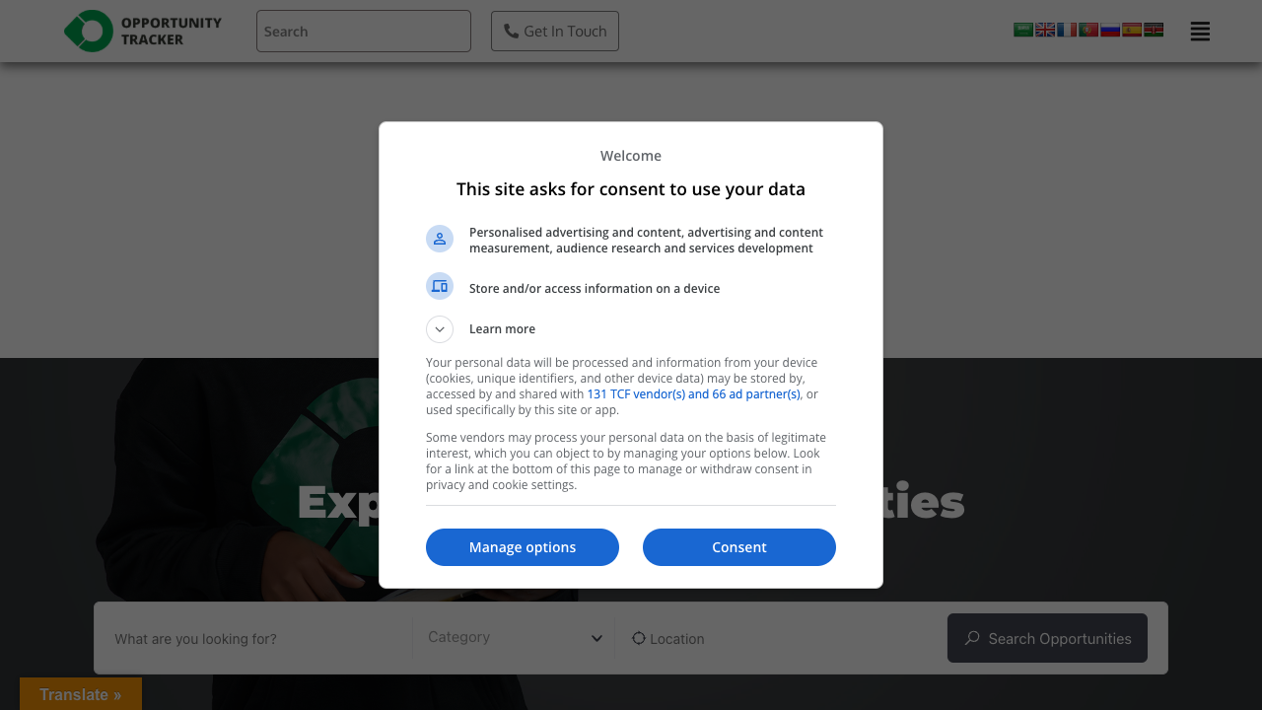
Task: Open the Category dropdown
Action: pyautogui.click(x=513, y=637)
